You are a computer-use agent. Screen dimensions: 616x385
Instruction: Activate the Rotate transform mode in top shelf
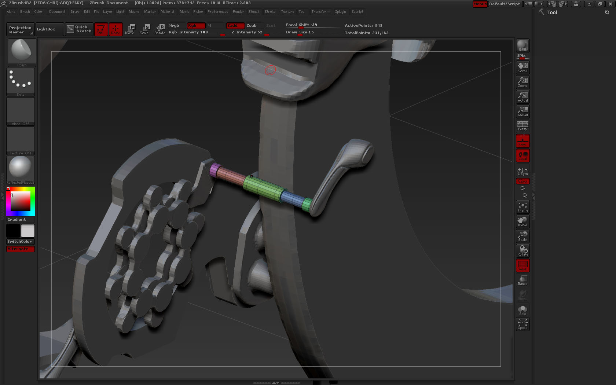click(x=159, y=29)
